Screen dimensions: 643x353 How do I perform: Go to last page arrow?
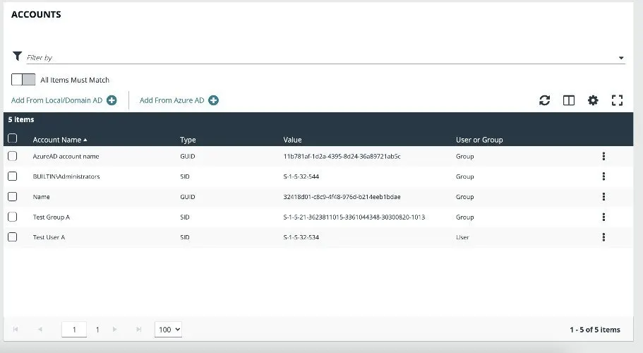(139, 329)
